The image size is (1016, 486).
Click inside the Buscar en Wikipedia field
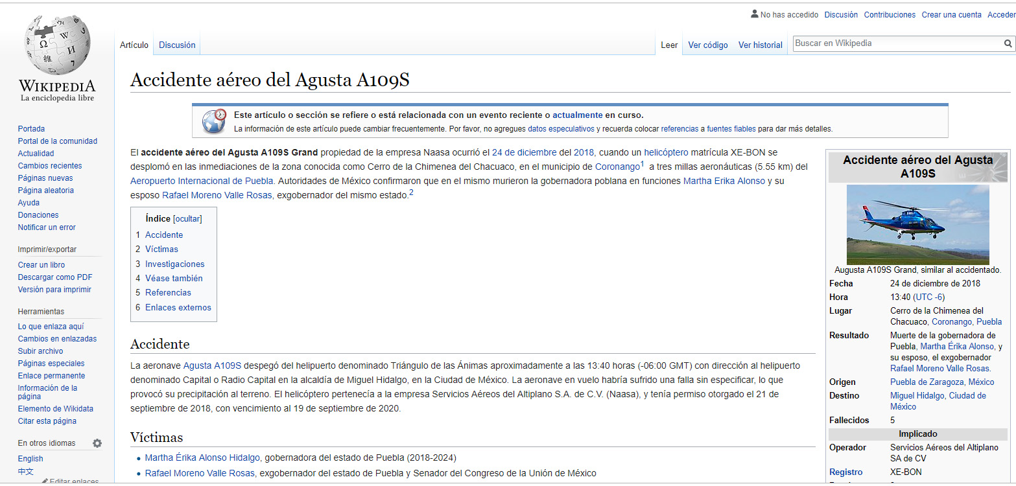pos(897,43)
